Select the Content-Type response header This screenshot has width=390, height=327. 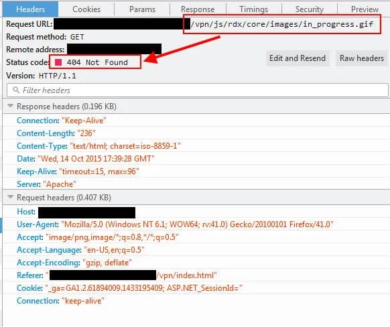(99, 146)
